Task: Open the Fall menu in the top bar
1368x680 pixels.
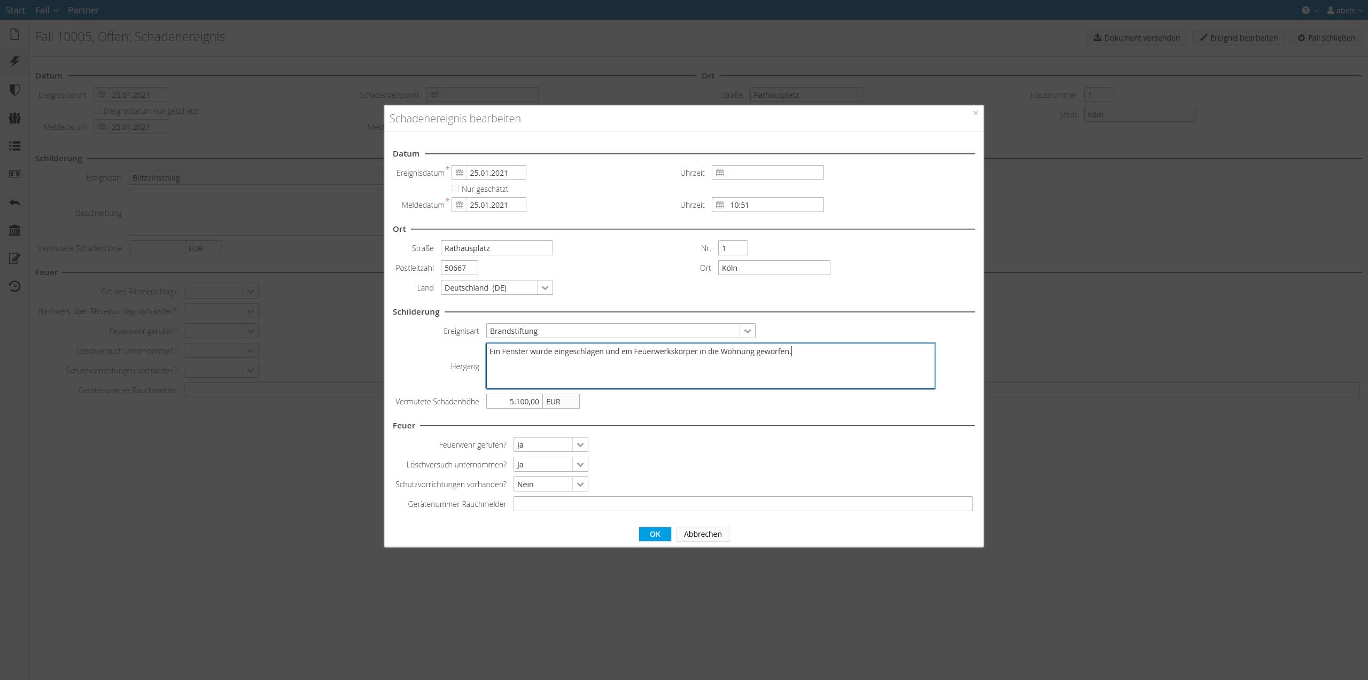Action: pyautogui.click(x=45, y=10)
